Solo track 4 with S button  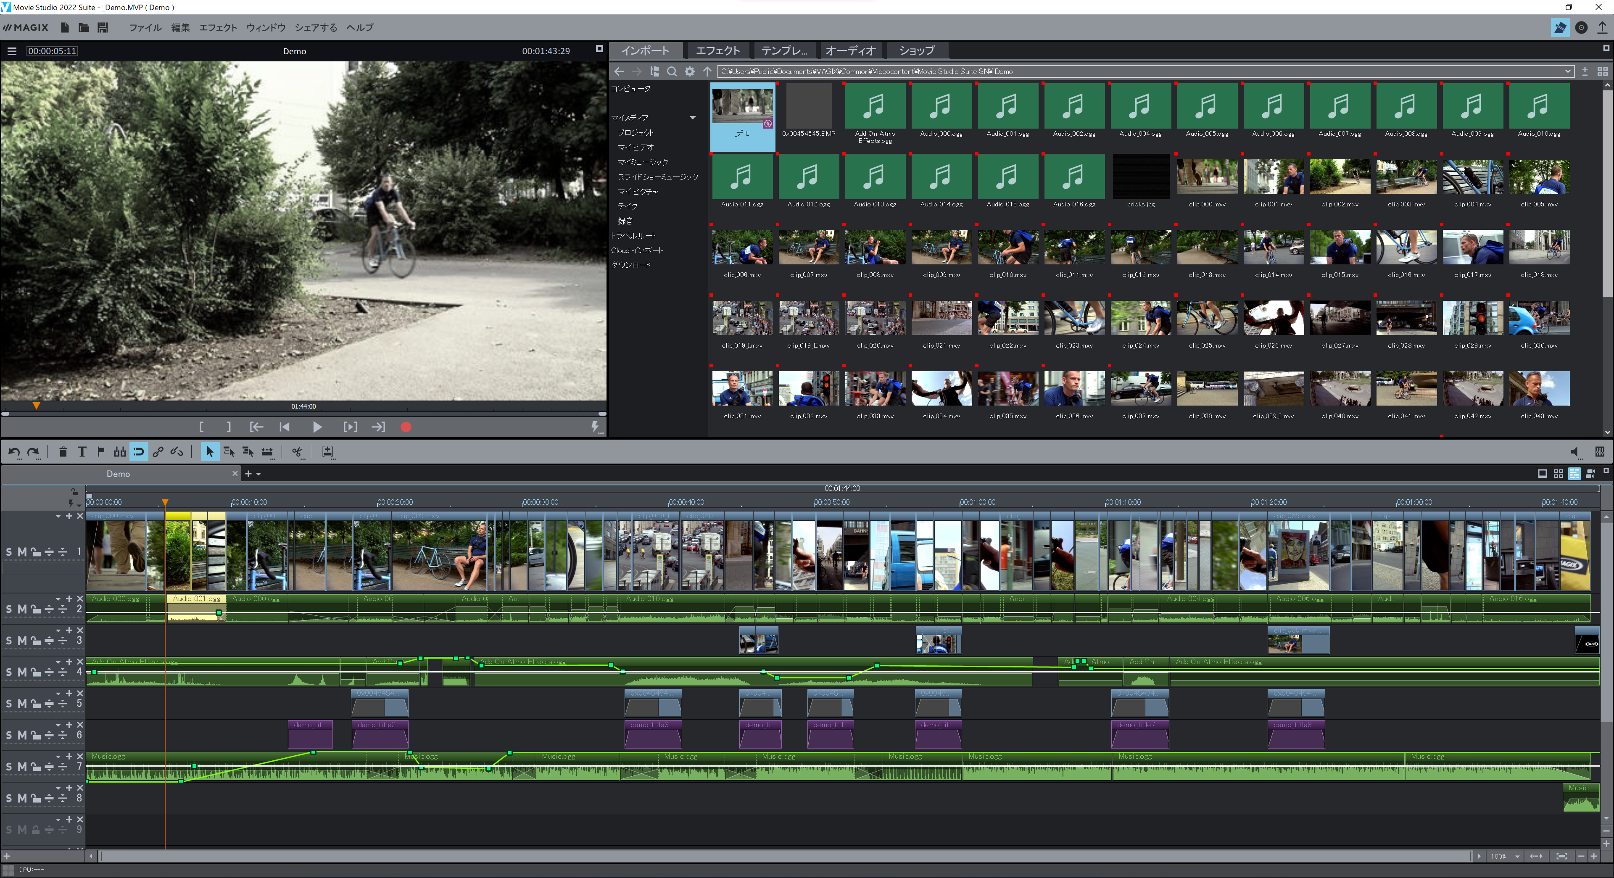pos(9,672)
